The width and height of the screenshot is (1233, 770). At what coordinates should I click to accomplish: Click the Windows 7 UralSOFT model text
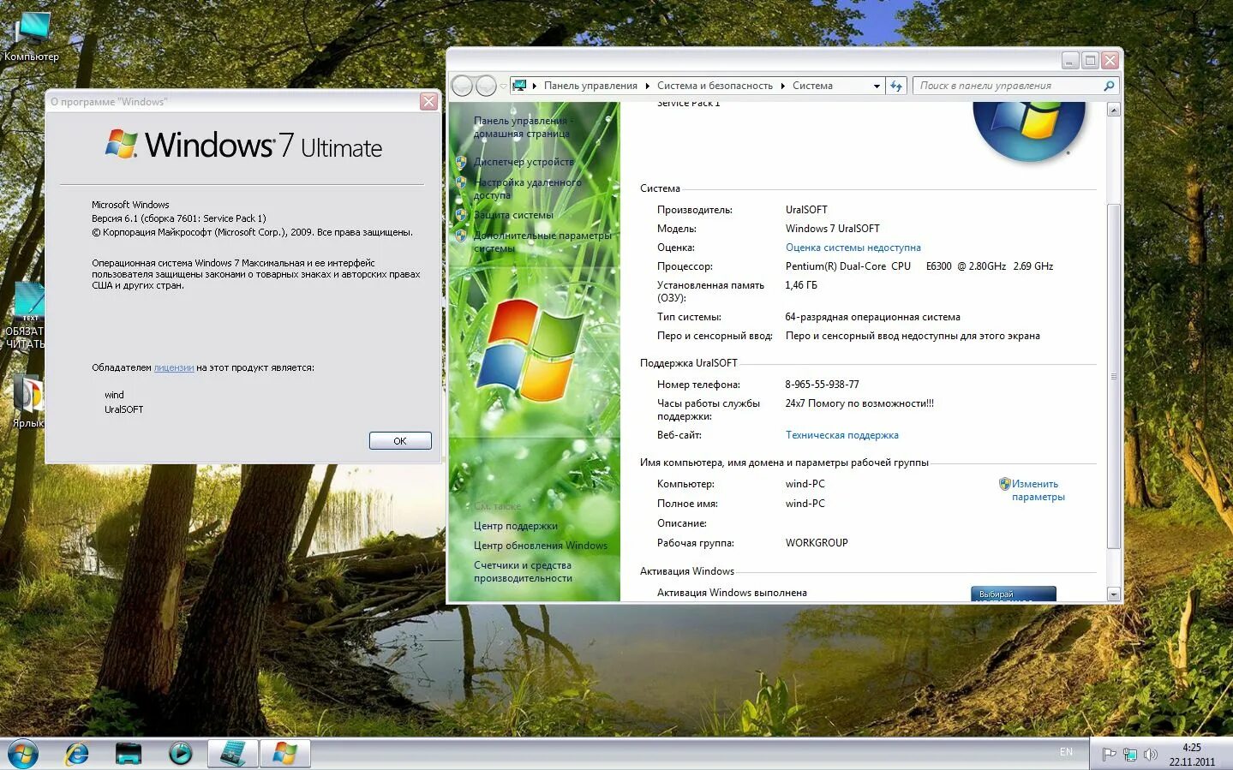tap(832, 229)
